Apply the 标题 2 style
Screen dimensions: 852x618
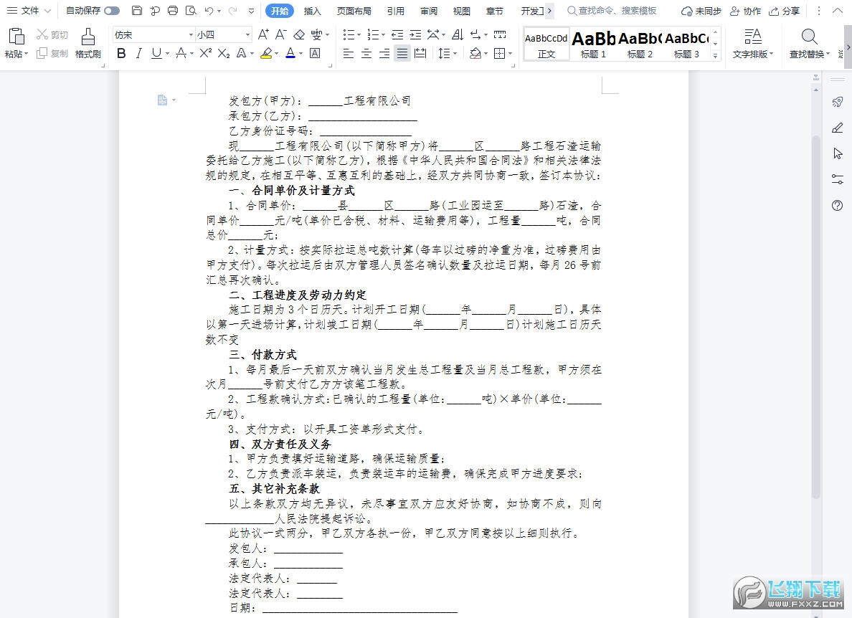[x=640, y=44]
